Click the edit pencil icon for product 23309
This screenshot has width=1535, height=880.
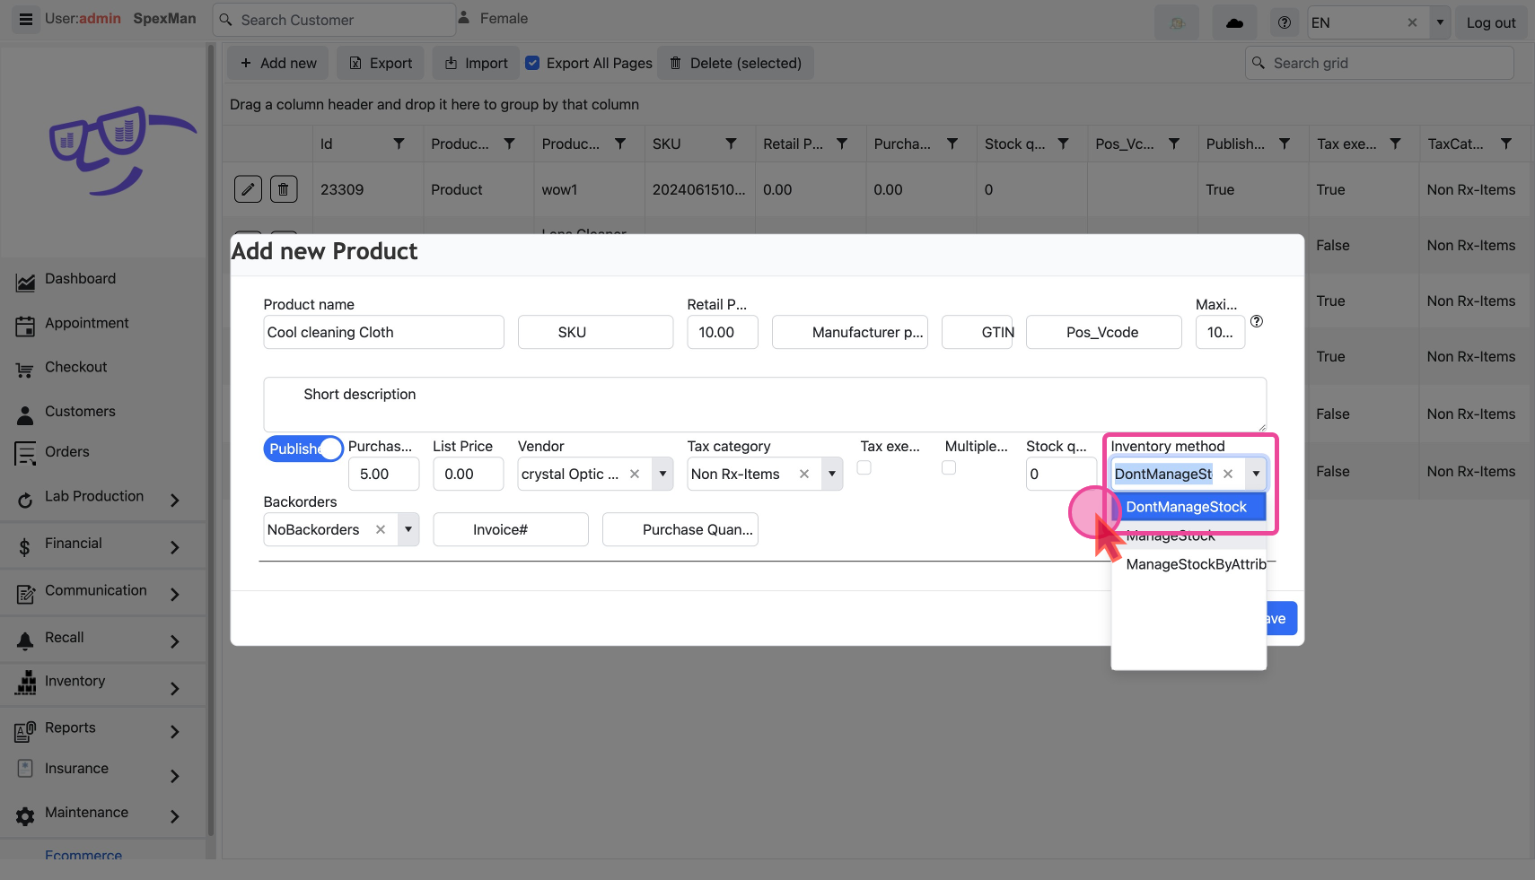248,189
